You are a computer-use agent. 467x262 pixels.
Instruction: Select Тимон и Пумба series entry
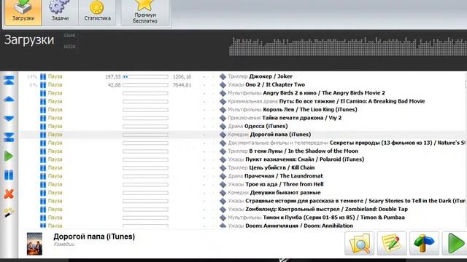334,218
